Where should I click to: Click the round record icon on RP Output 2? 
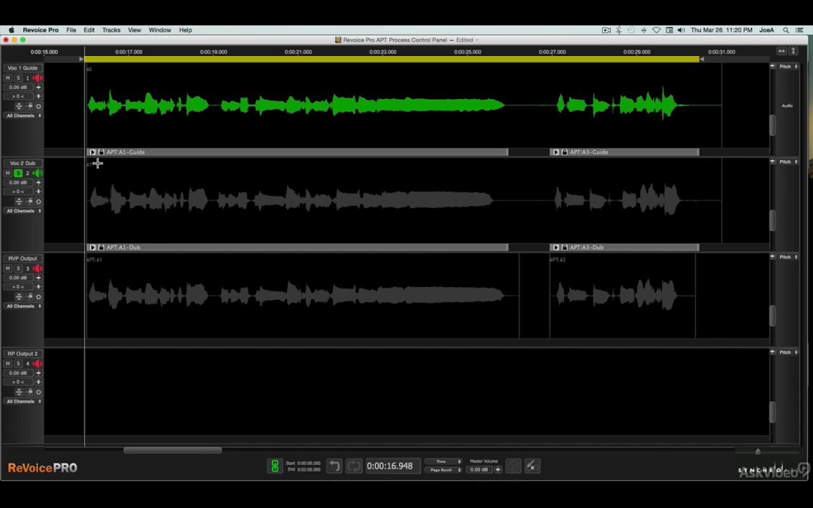(38, 392)
